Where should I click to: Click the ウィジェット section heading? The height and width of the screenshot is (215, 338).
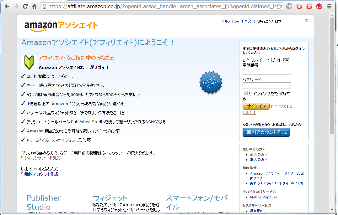pos(110,198)
